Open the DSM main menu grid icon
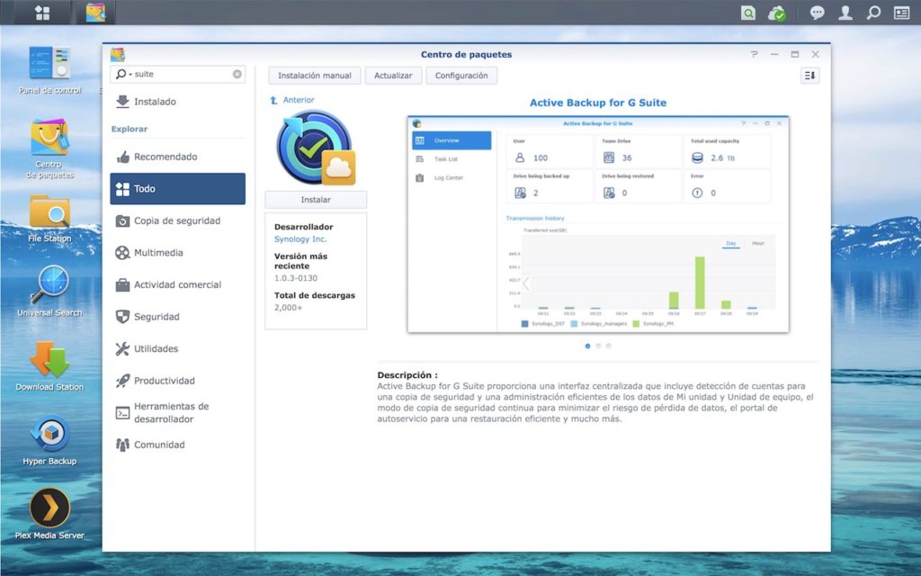The image size is (921, 576). pos(42,13)
